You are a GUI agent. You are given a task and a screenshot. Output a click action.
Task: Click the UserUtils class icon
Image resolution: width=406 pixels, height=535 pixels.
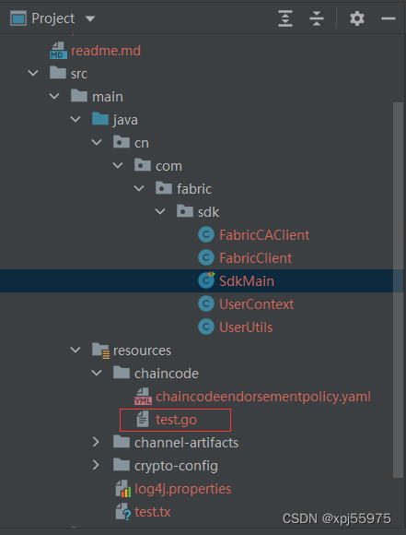coord(206,327)
